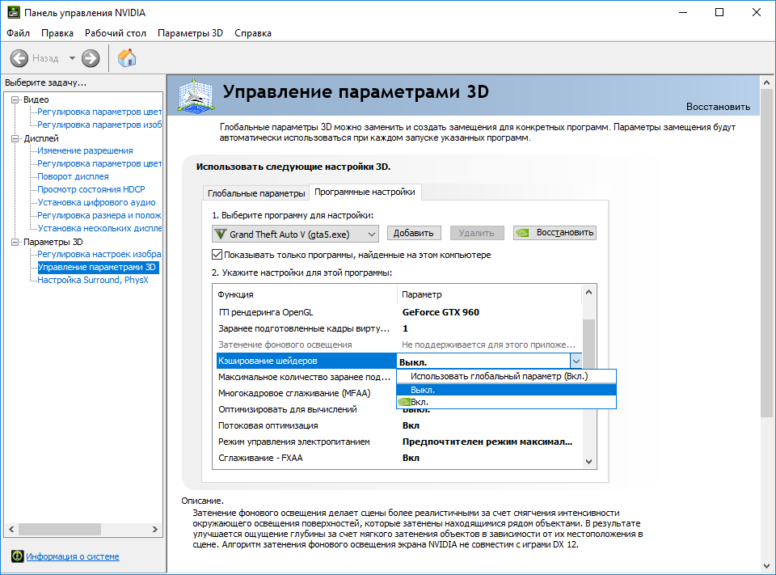Click task tree horizontal scroll-right arrow
This screenshot has width=776, height=575.
pos(155,530)
